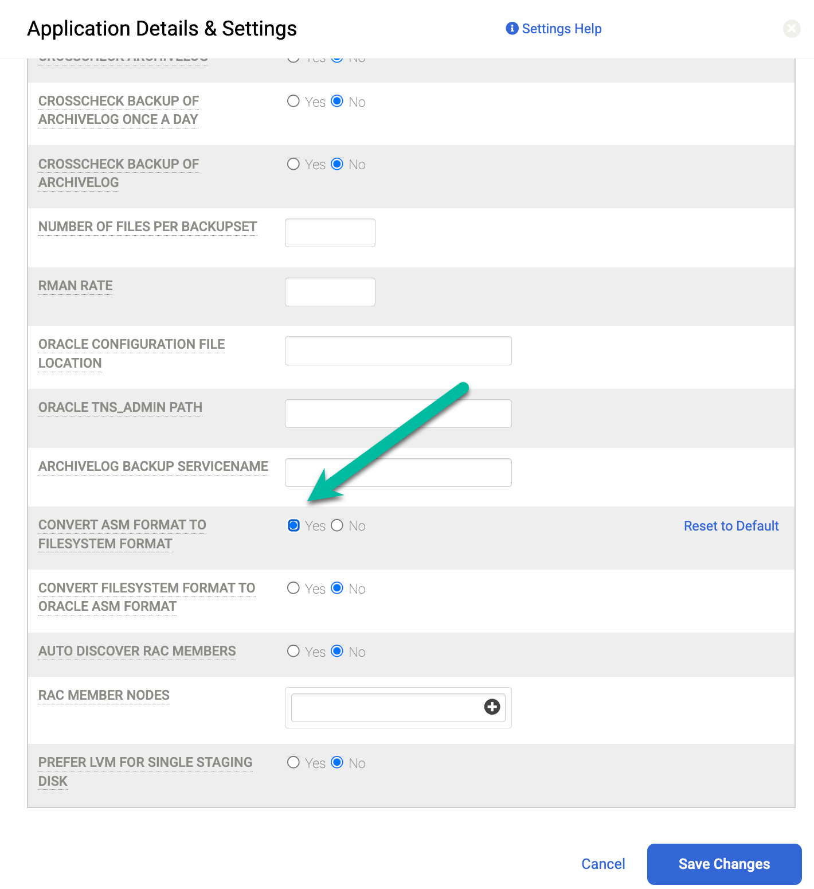Select No for Convert ASM Format to Filesystem Format
The height and width of the screenshot is (889, 814).
tap(336, 525)
